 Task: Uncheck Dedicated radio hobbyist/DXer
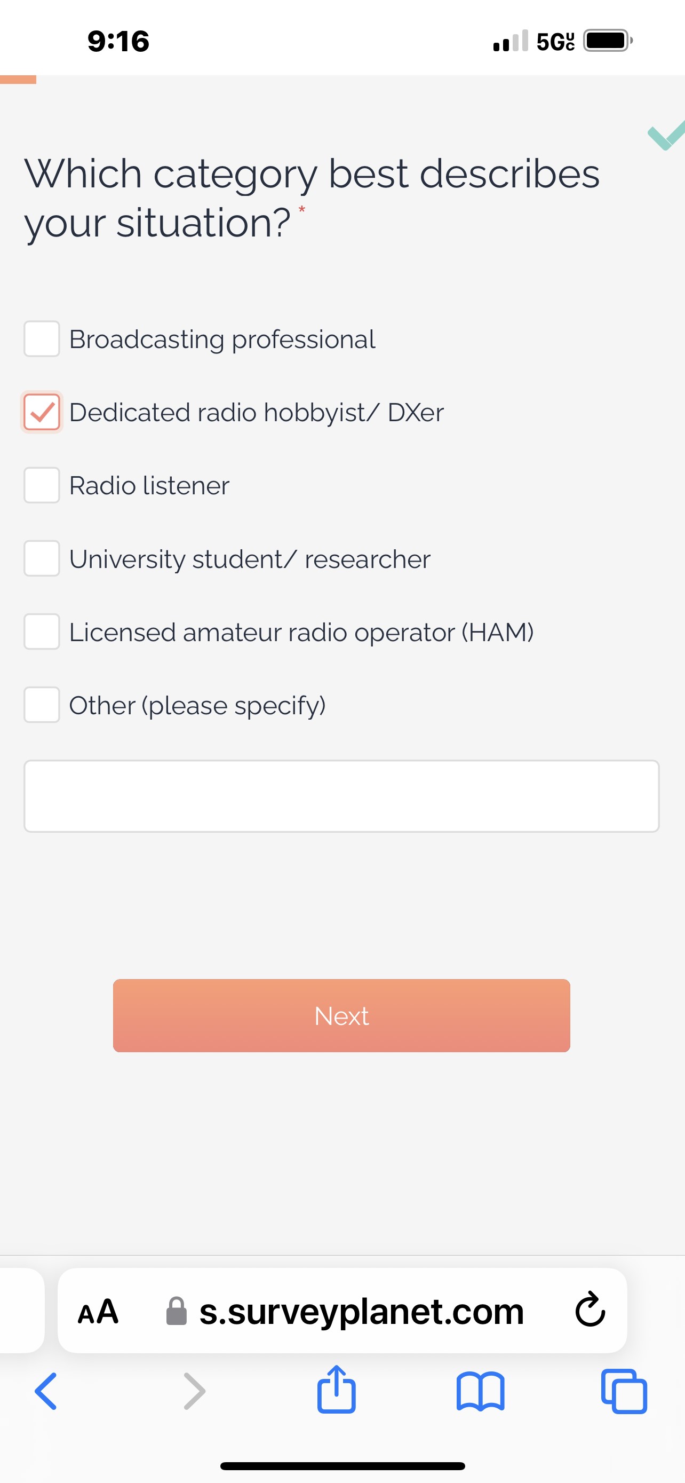[x=42, y=412]
